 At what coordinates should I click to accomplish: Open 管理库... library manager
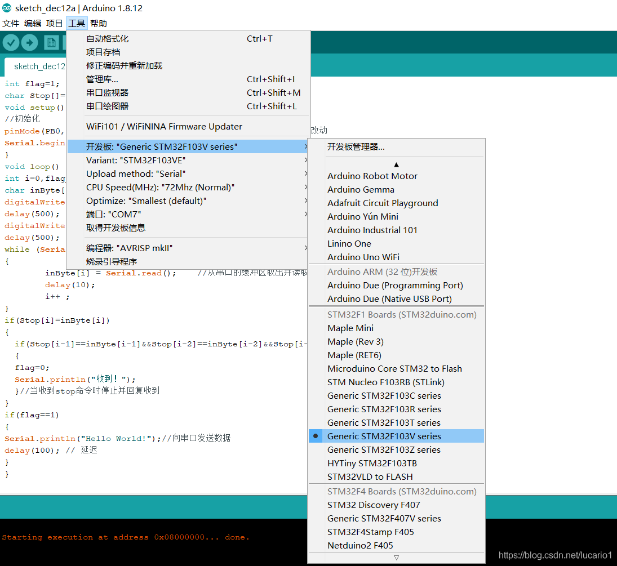click(188, 79)
